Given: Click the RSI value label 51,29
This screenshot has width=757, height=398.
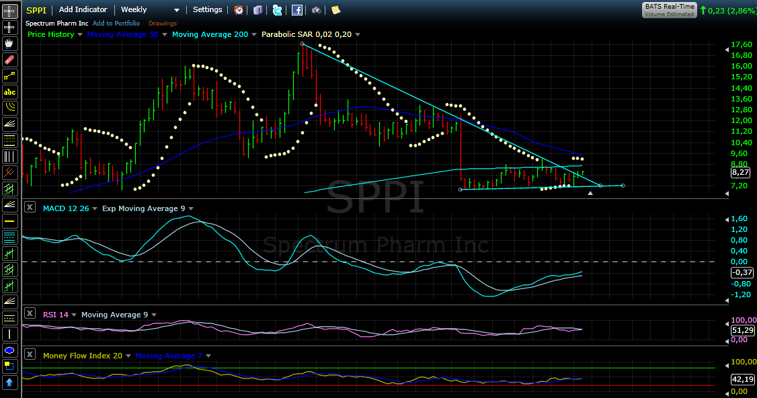Looking at the screenshot, I should click(742, 330).
